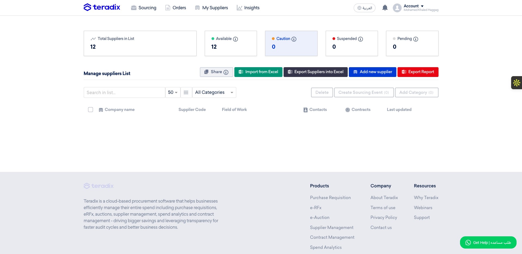Viewport: 522px width, 254px height.
Task: Focus the Search in list field
Action: coord(125,92)
